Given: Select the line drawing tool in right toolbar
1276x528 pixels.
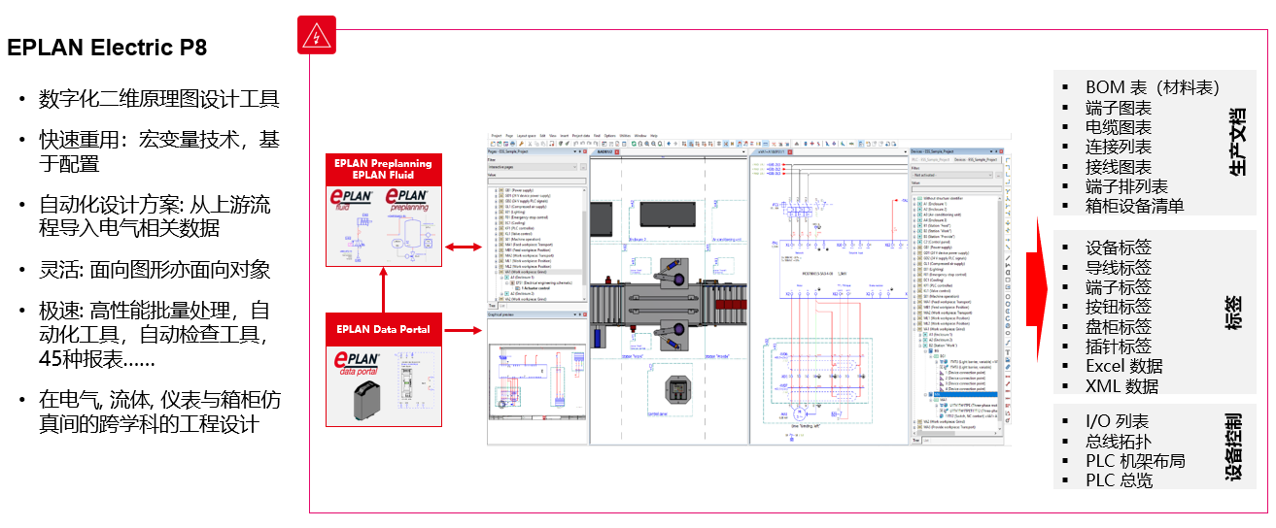Looking at the screenshot, I should (1008, 257).
